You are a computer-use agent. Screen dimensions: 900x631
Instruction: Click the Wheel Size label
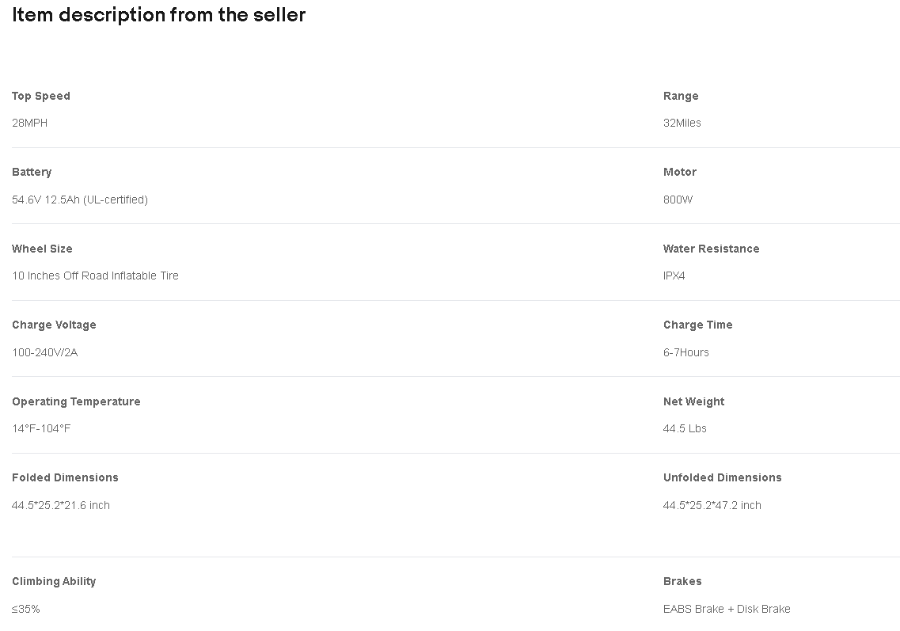(x=42, y=249)
